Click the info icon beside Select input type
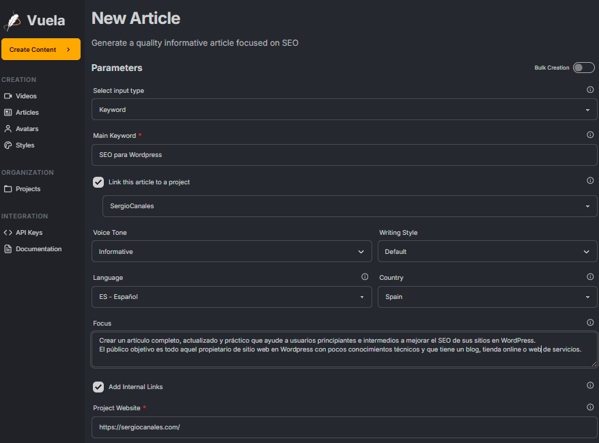This screenshot has width=599, height=443. 590,90
